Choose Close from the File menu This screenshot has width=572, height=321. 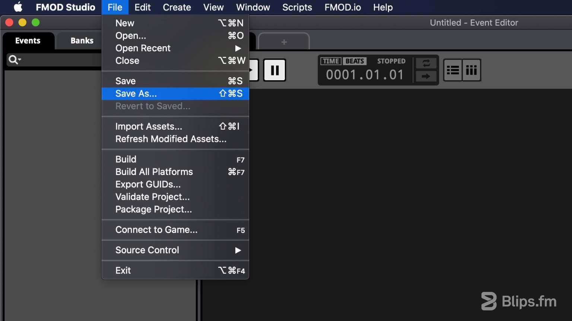(x=175, y=61)
